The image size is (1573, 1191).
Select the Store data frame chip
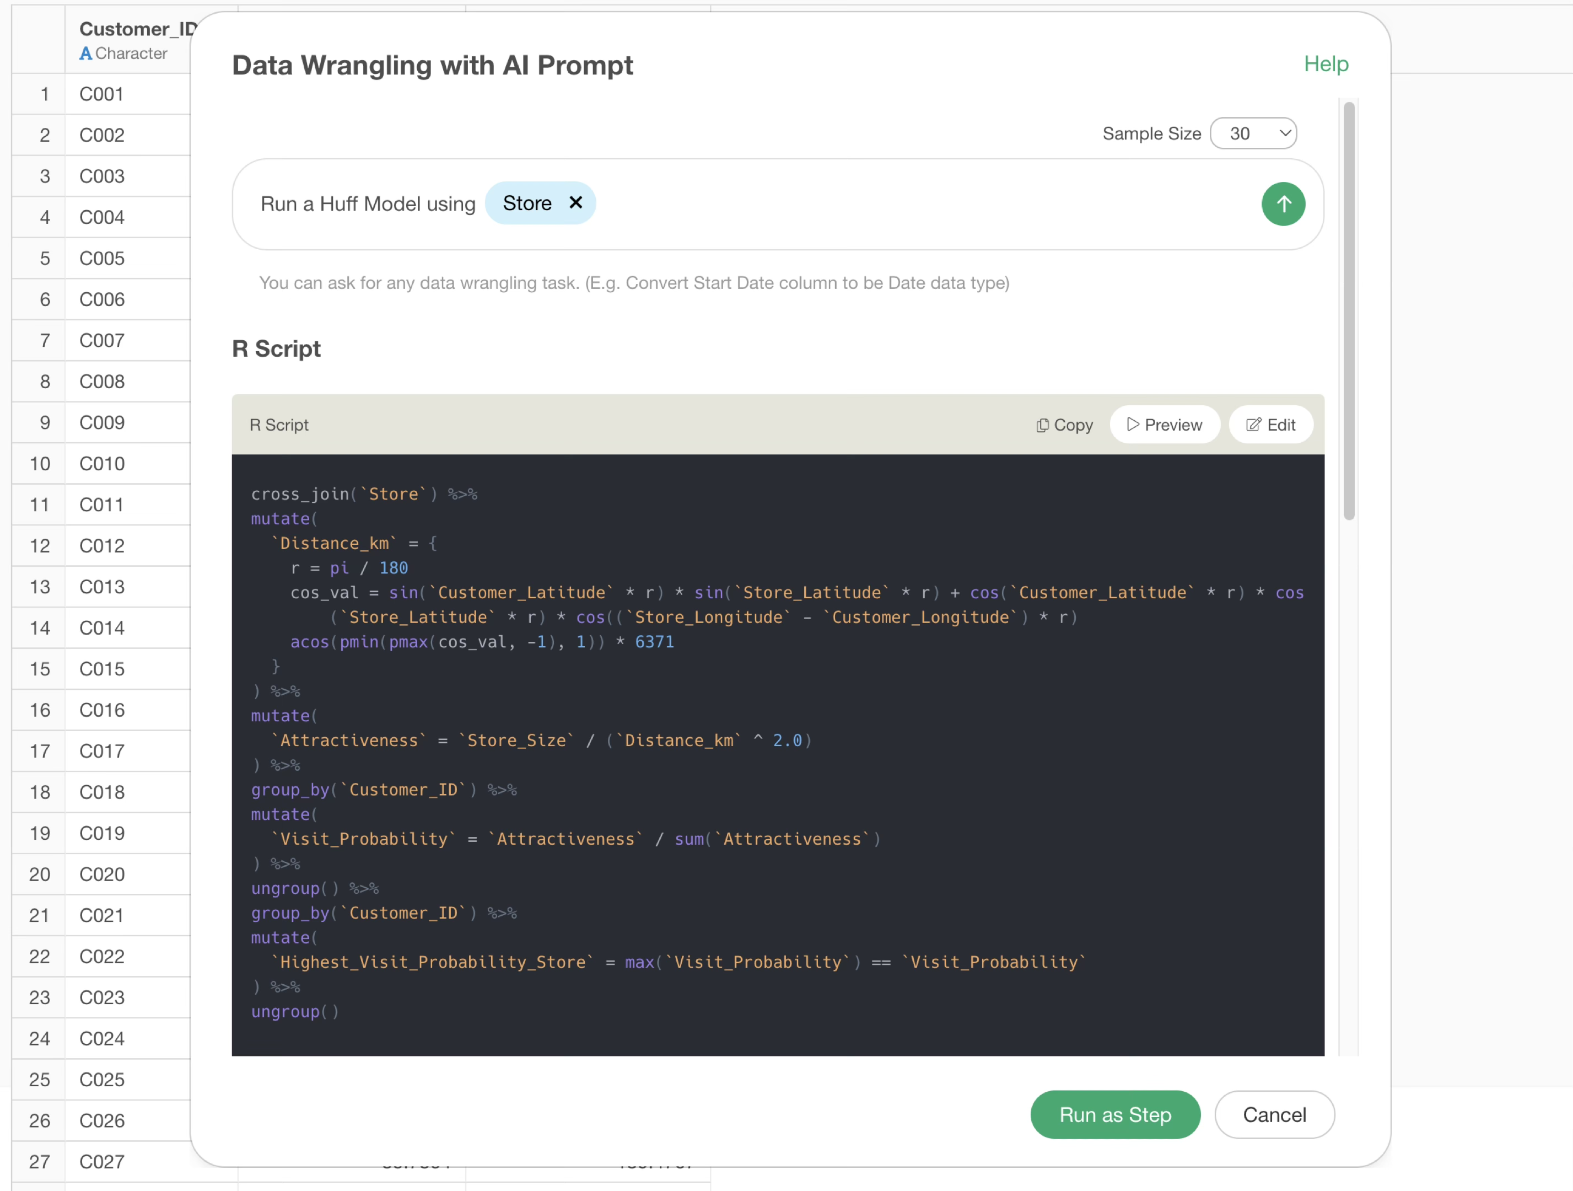[x=527, y=203]
